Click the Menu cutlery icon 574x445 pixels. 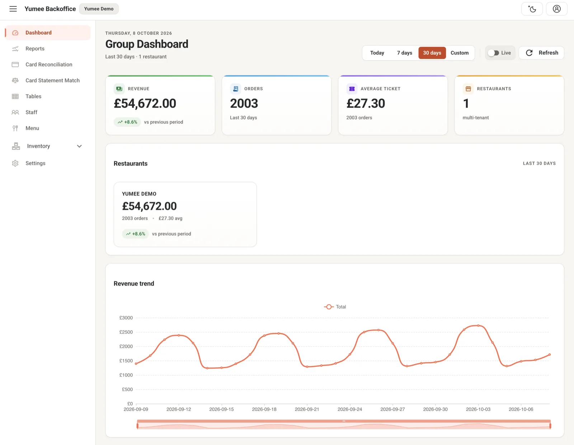tap(15, 128)
